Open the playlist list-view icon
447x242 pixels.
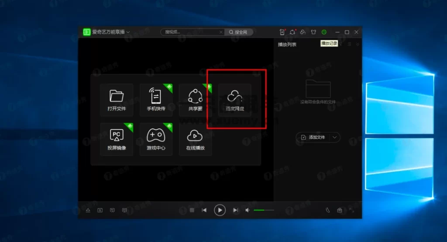coord(349,44)
